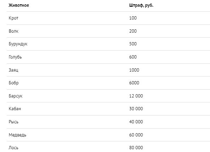Click the 1000 fine for Заяц
Viewport: 210px width, 152px height.
coord(134,70)
